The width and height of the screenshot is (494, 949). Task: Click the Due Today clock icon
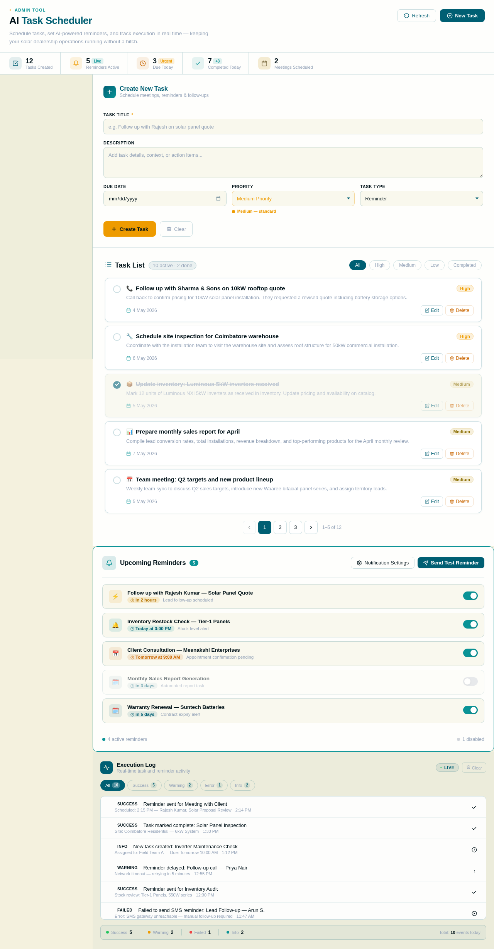pos(143,63)
